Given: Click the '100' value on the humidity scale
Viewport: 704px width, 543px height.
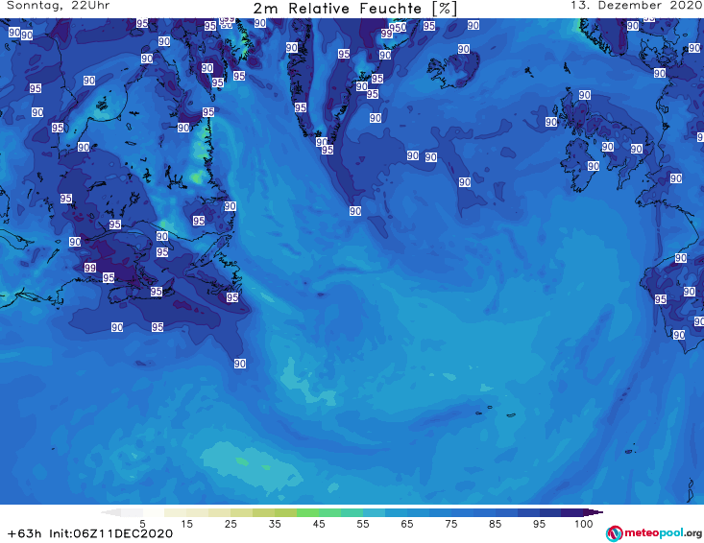Looking at the screenshot, I should (x=584, y=524).
